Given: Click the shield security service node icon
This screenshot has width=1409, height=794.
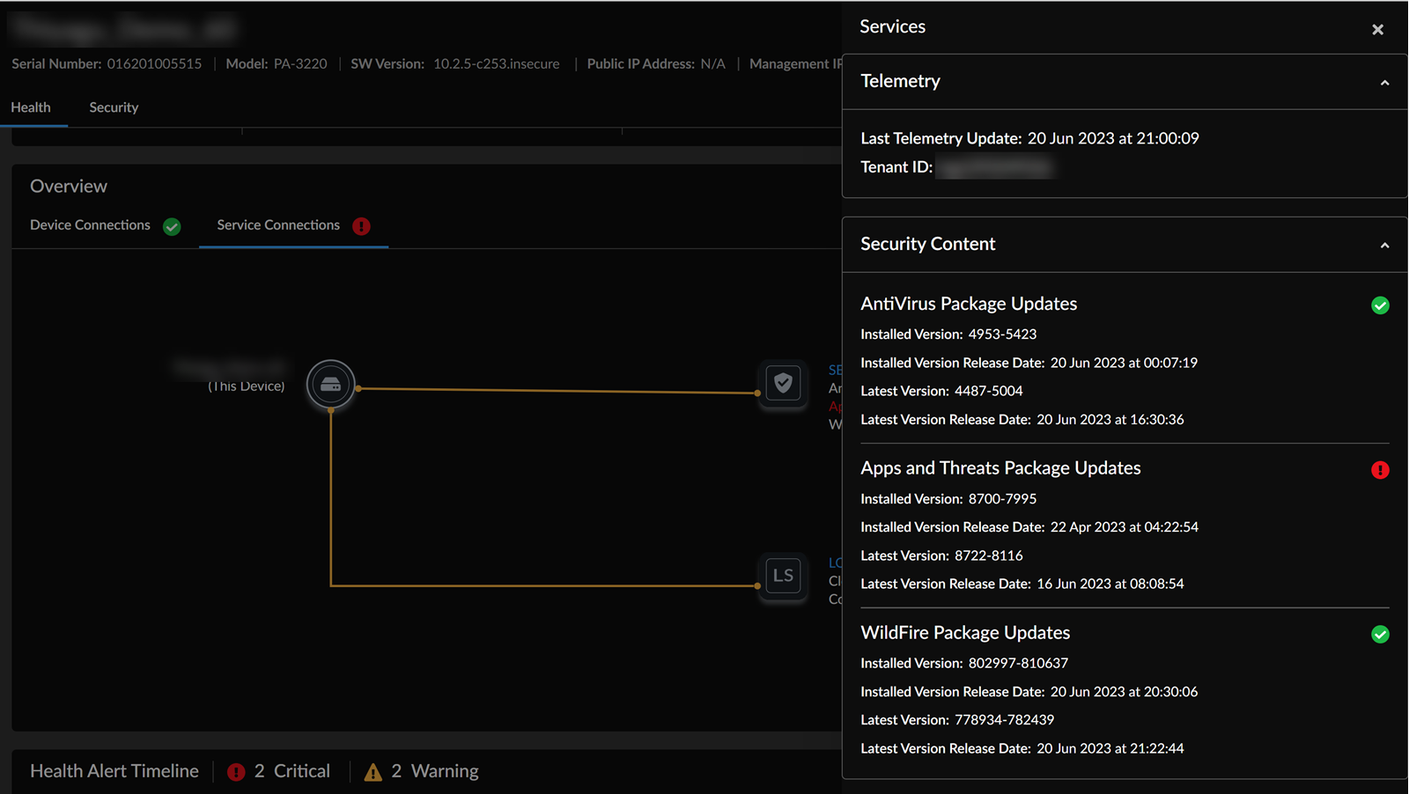Looking at the screenshot, I should click(783, 384).
